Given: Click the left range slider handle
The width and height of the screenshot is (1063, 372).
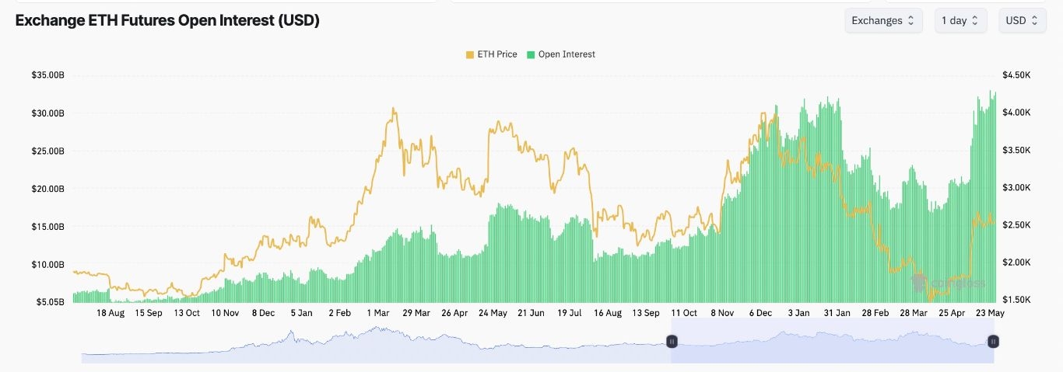Looking at the screenshot, I should 672,342.
